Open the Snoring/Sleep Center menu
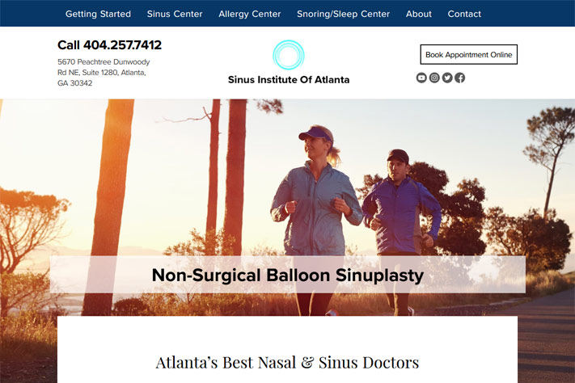This screenshot has width=575, height=383. [343, 14]
